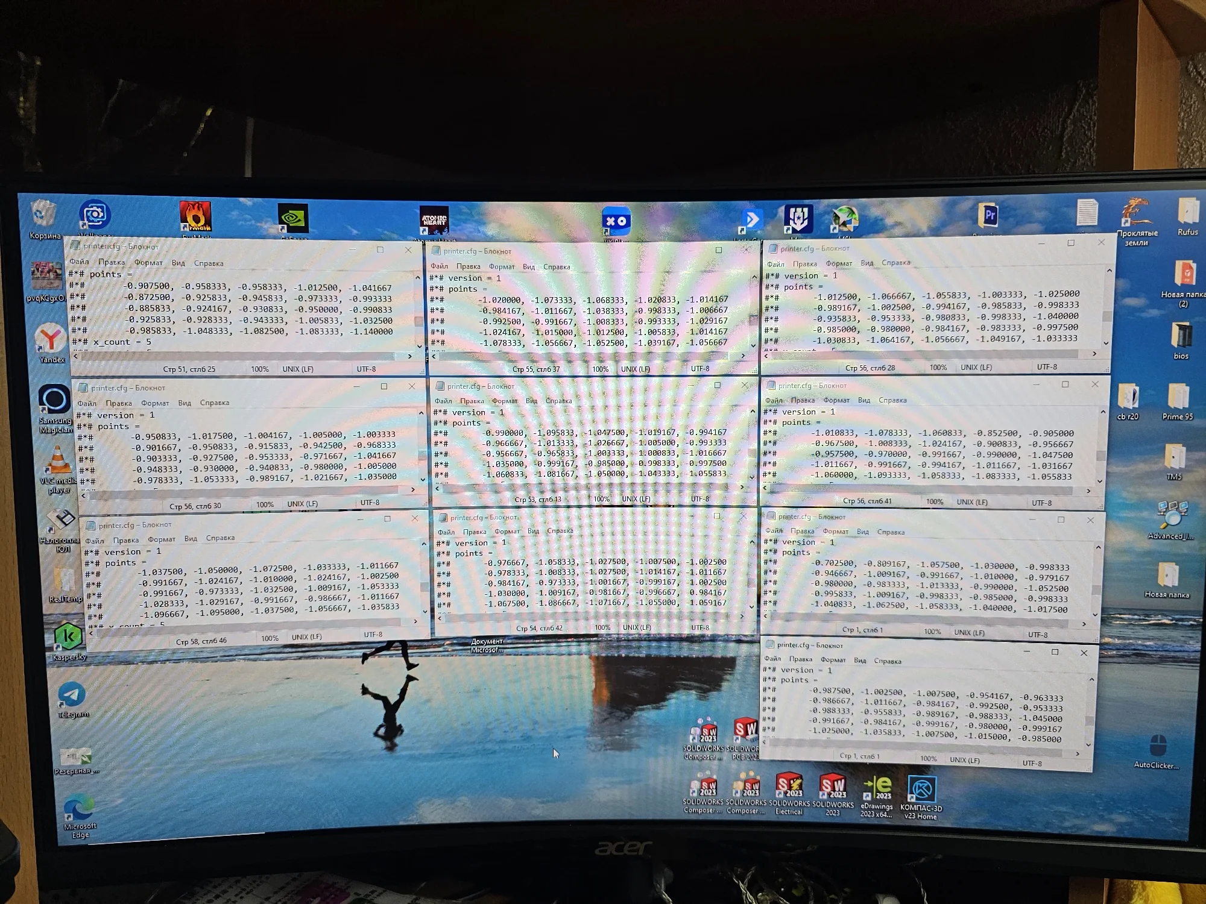Click scroll-down arrow in top-left Notepad

pyautogui.click(x=419, y=346)
